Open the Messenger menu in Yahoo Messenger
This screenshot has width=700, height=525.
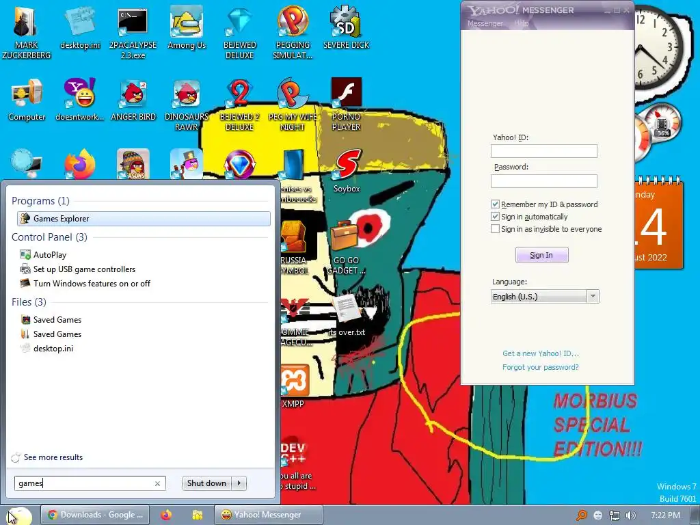[485, 23]
